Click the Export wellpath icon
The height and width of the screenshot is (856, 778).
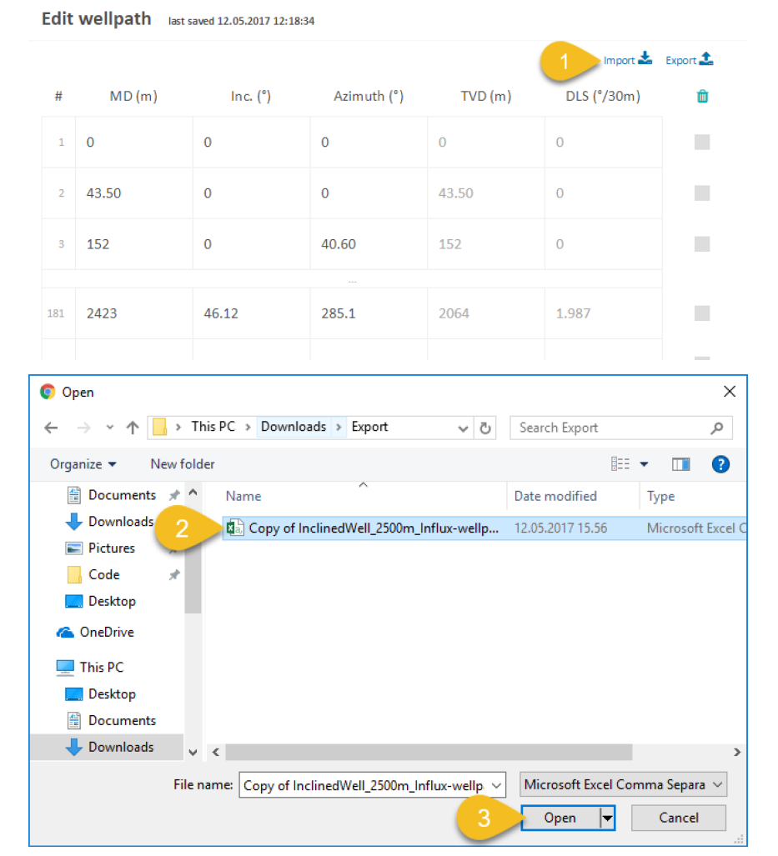click(705, 59)
